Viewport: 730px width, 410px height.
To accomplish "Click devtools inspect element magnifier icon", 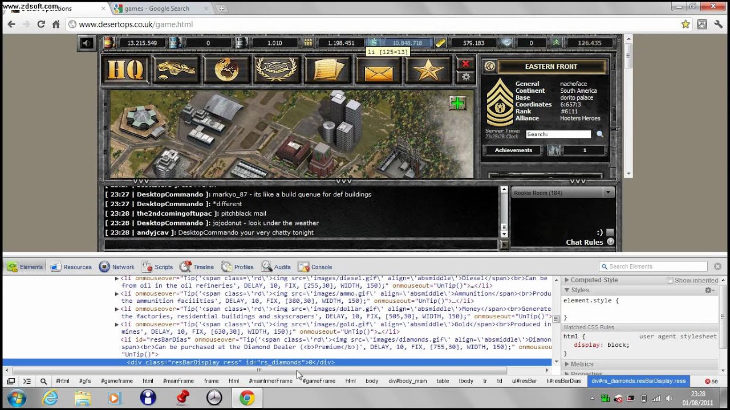I will (43, 381).
